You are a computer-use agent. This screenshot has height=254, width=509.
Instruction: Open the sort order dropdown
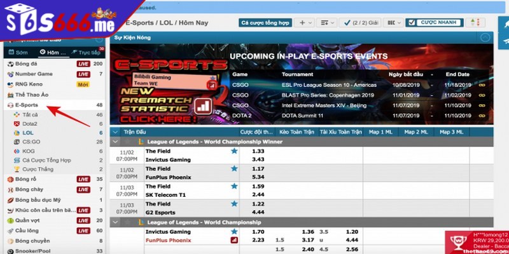[326, 23]
